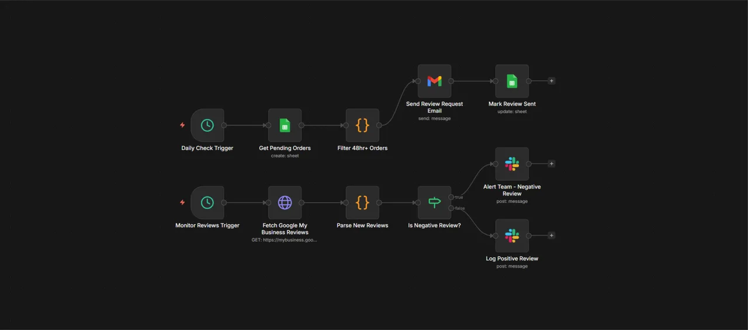Click the lightning bolt beside Daily Check Trigger

[182, 125]
